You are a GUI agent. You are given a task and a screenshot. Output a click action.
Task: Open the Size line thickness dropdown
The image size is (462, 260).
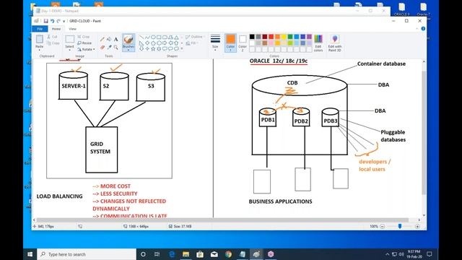[215, 43]
